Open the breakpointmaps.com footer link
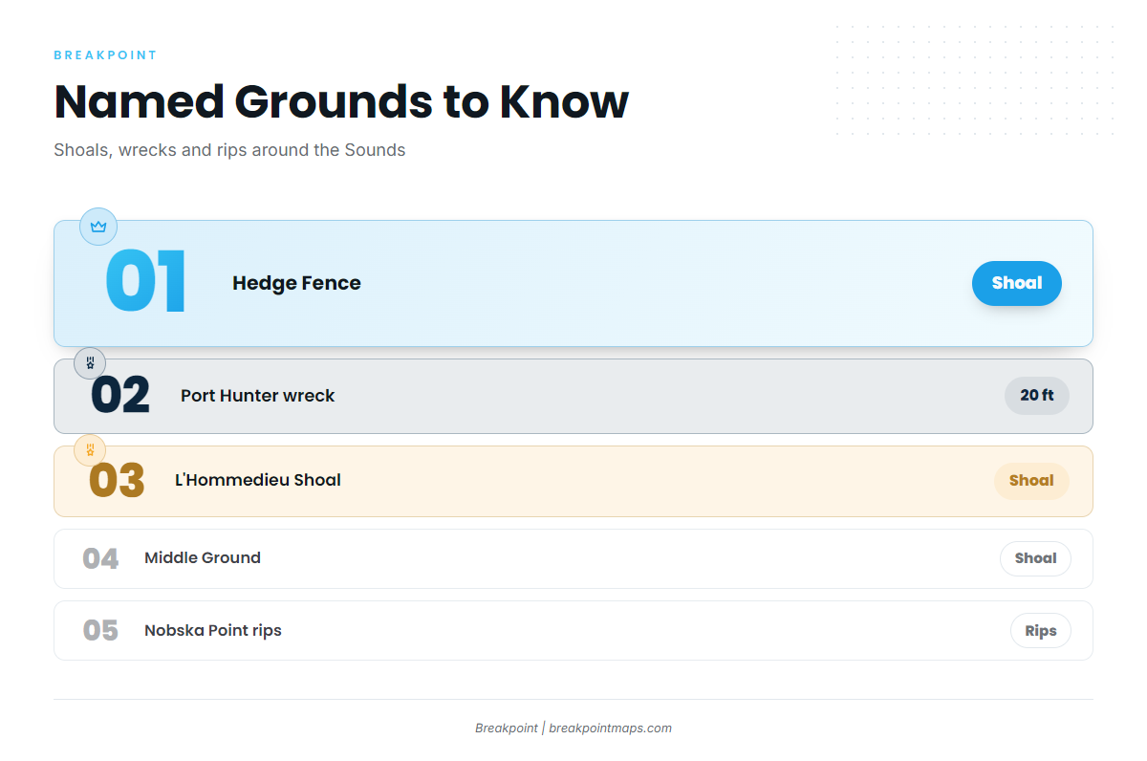This screenshot has height=761, width=1147. (x=610, y=728)
